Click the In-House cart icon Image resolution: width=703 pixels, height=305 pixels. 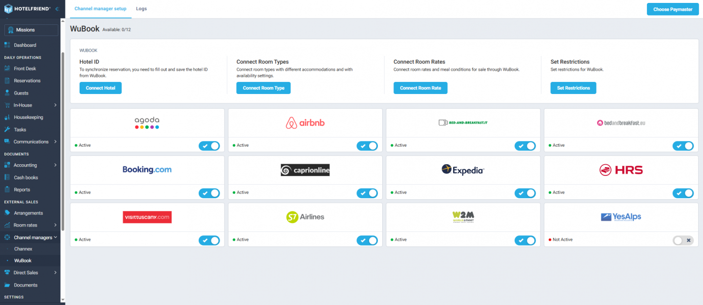tap(7, 105)
